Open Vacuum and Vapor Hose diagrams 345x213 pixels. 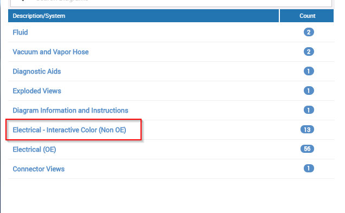point(50,52)
